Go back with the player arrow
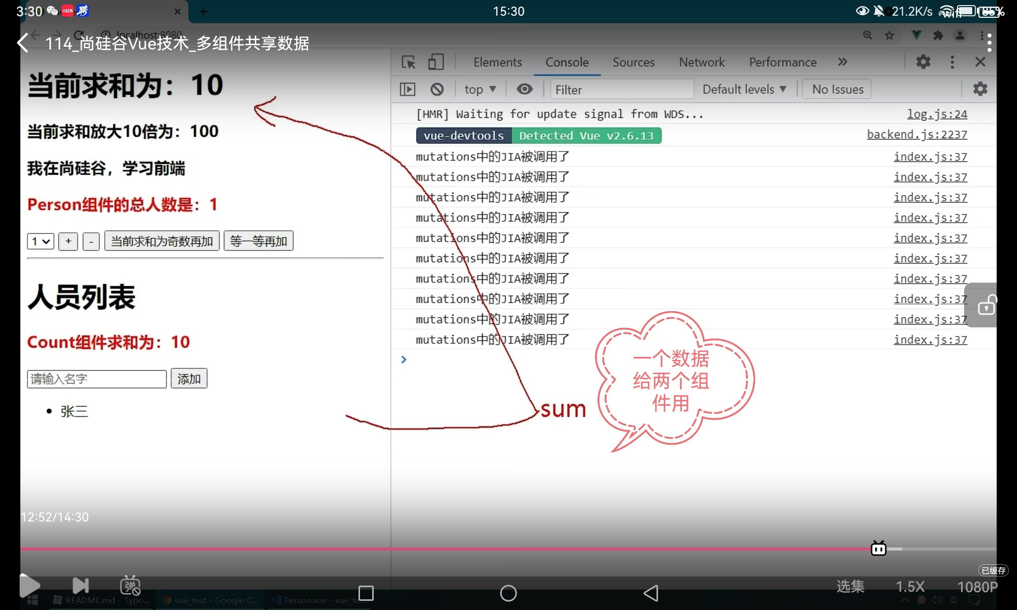The width and height of the screenshot is (1017, 610). point(23,43)
